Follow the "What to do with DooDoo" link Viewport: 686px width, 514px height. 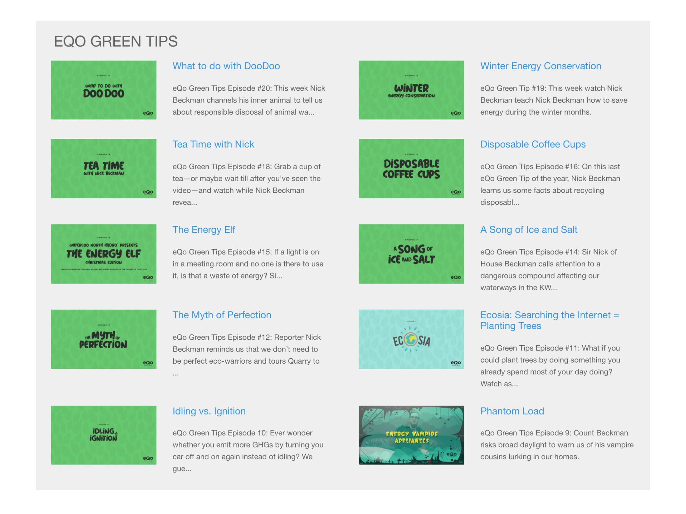(x=226, y=66)
